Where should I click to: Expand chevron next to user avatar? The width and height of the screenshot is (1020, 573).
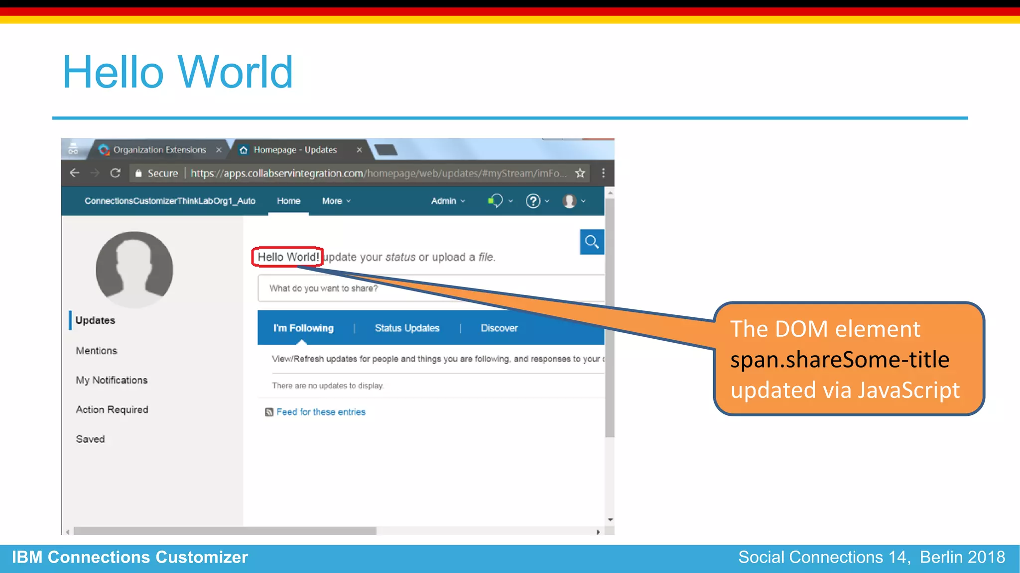point(583,201)
